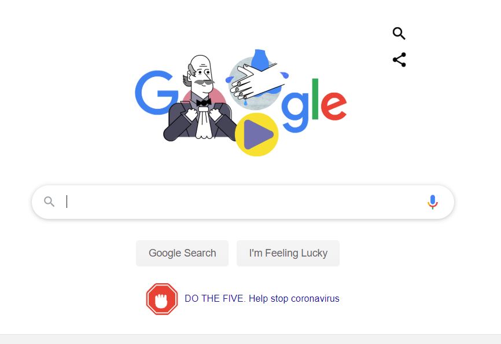The height and width of the screenshot is (344, 501).
Task: Start voice search with the microphone icon
Action: tap(433, 202)
